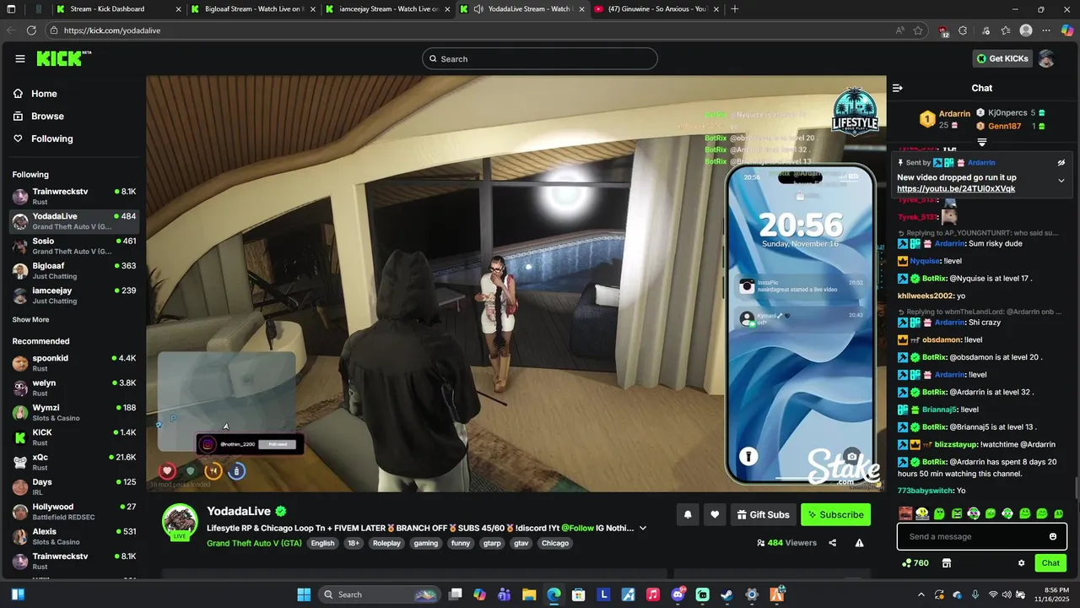Open the pinned youtu.be video link
This screenshot has height=608, width=1080.
pyautogui.click(x=956, y=189)
